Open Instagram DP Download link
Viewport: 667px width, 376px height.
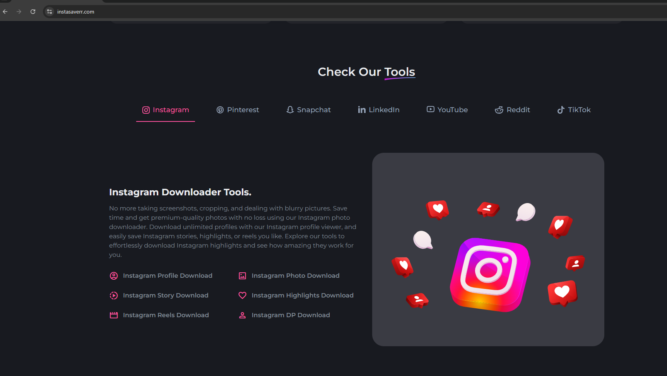pos(291,315)
